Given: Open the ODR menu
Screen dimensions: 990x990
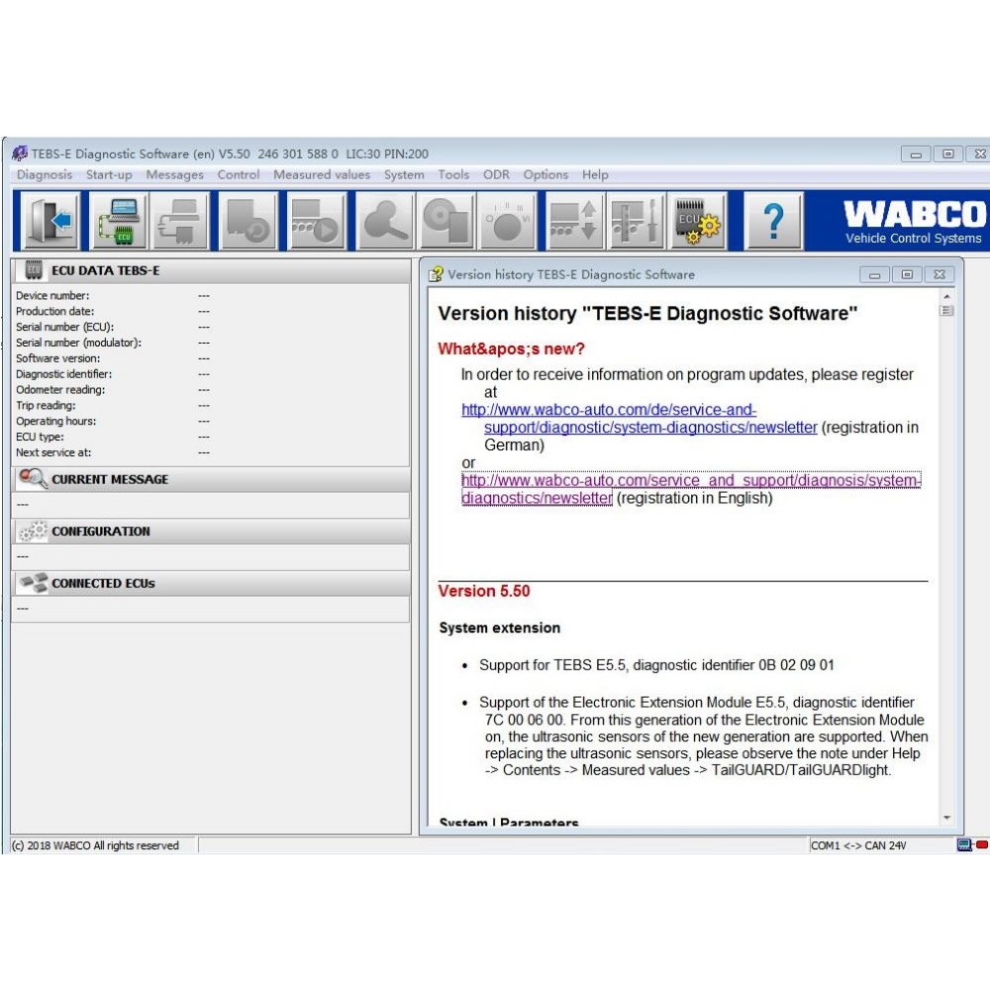Looking at the screenshot, I should (x=496, y=174).
